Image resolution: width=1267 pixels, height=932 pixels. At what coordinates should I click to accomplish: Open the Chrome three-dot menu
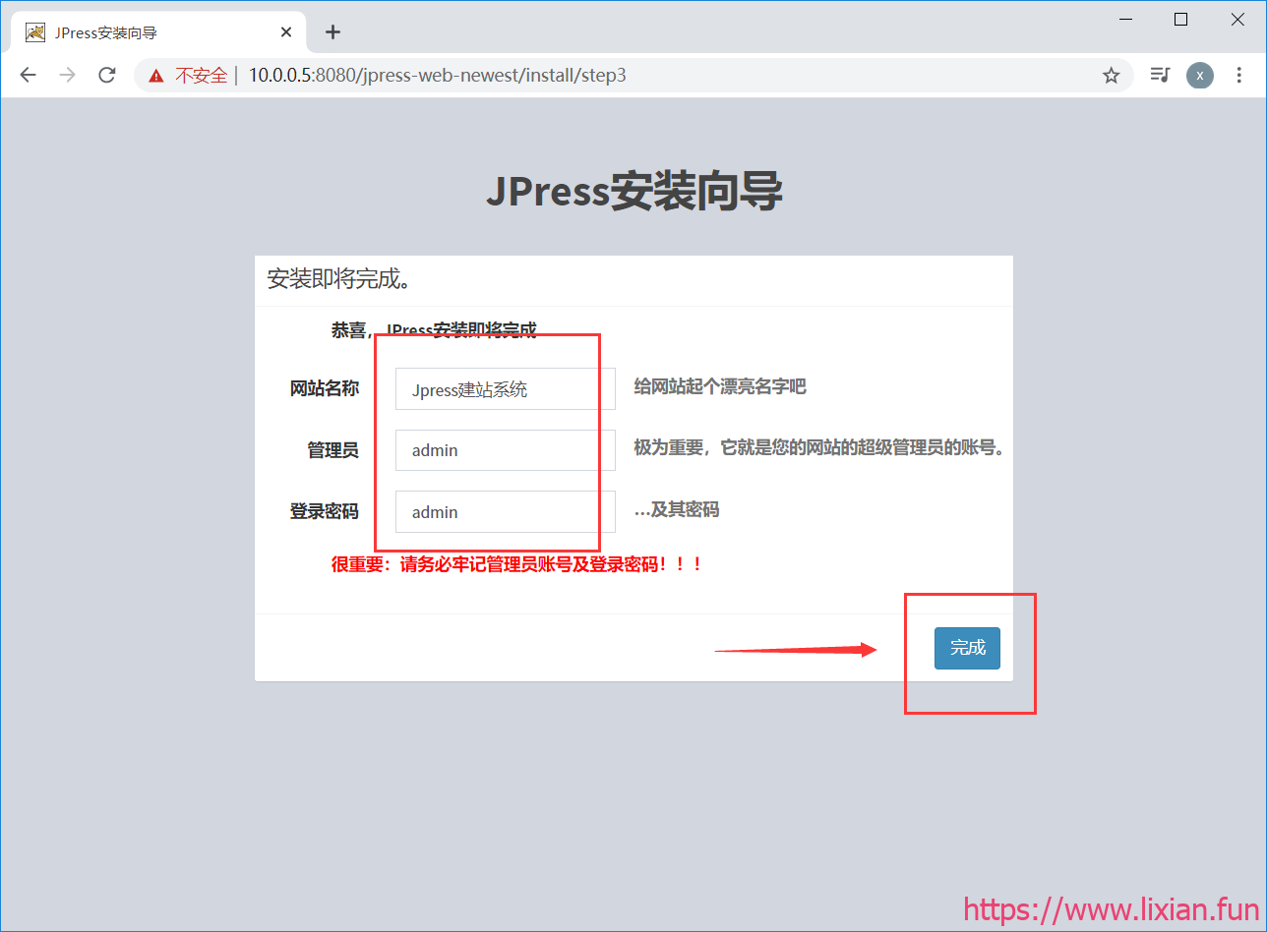pos(1238,76)
